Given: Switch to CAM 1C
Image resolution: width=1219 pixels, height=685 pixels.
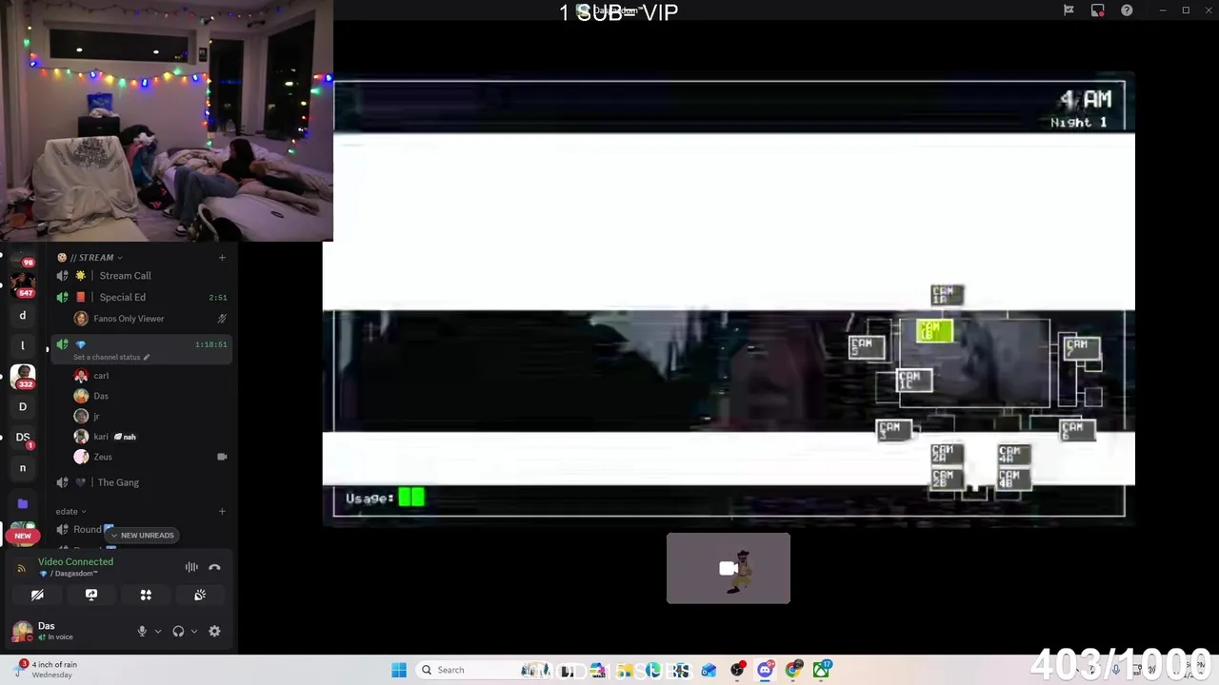Looking at the screenshot, I should coord(914,380).
